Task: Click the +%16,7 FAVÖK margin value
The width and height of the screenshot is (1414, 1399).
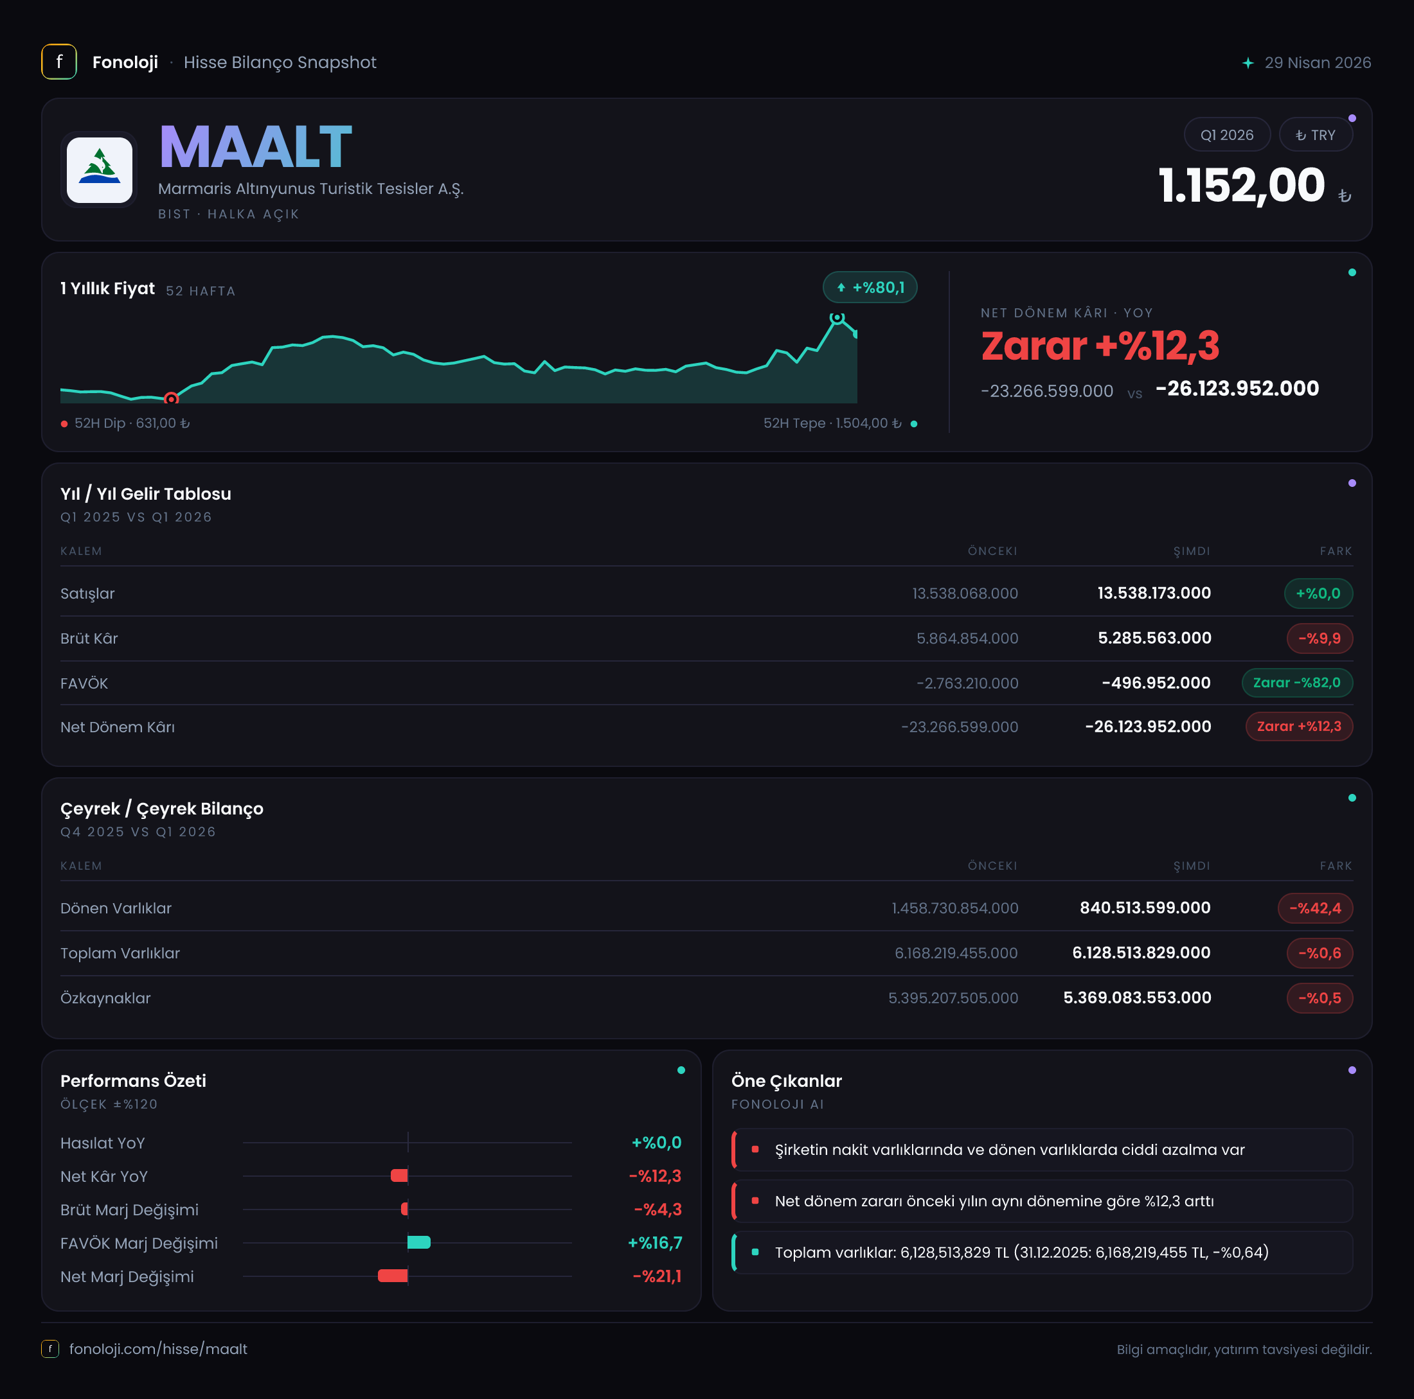Action: (x=655, y=1242)
